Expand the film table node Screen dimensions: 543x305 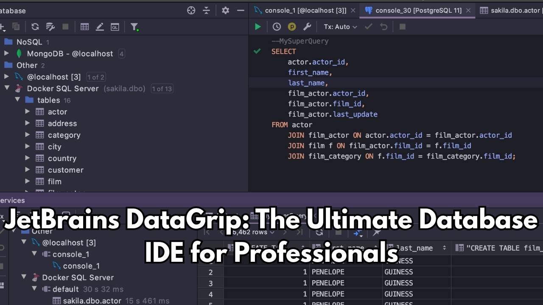click(28, 181)
